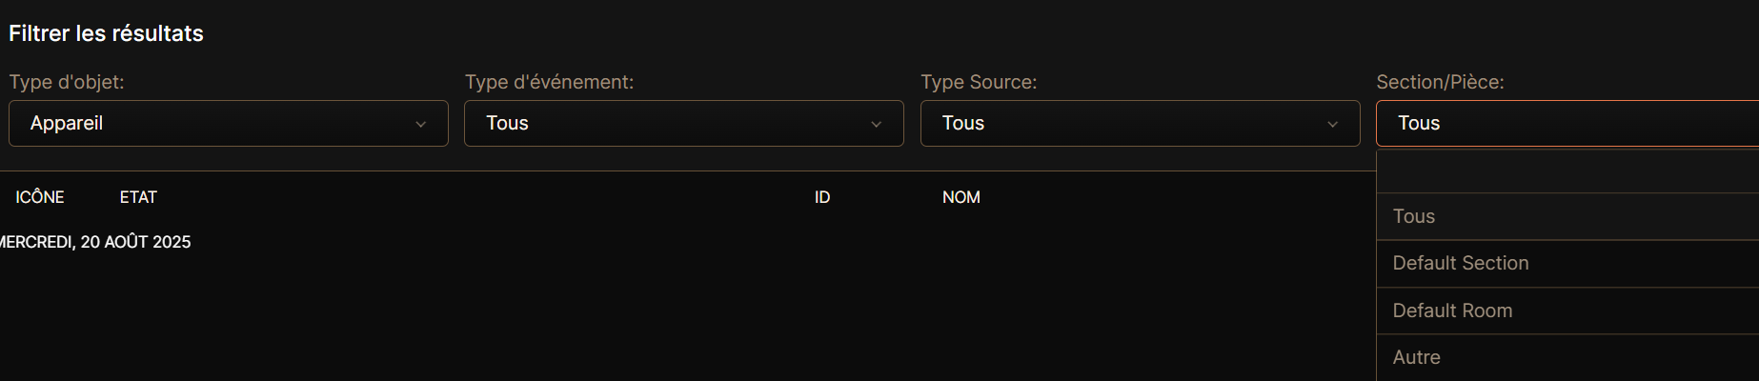The image size is (1759, 381).
Task: Click the ICÔNE column header
Action: click(x=40, y=197)
